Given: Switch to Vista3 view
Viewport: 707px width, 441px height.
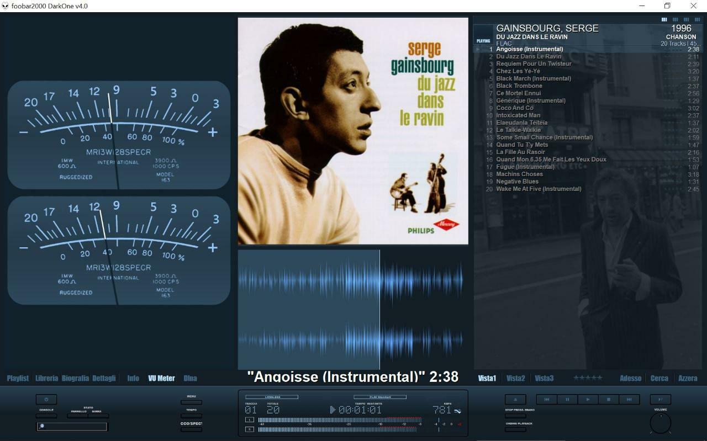Looking at the screenshot, I should tap(544, 378).
